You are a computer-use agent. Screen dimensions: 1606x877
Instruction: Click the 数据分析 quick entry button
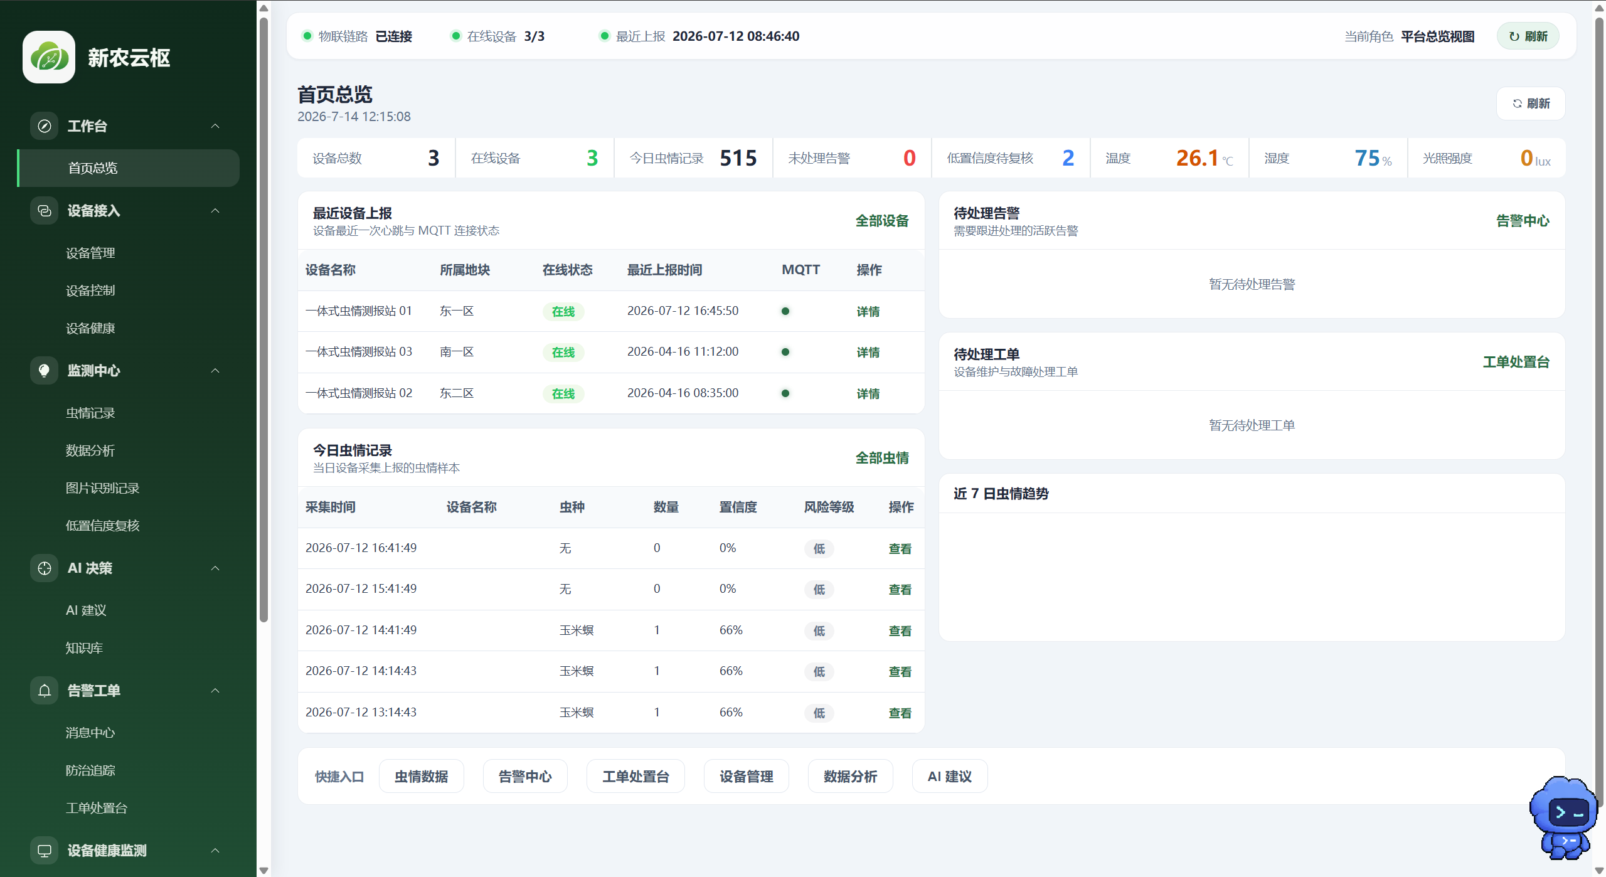click(851, 777)
